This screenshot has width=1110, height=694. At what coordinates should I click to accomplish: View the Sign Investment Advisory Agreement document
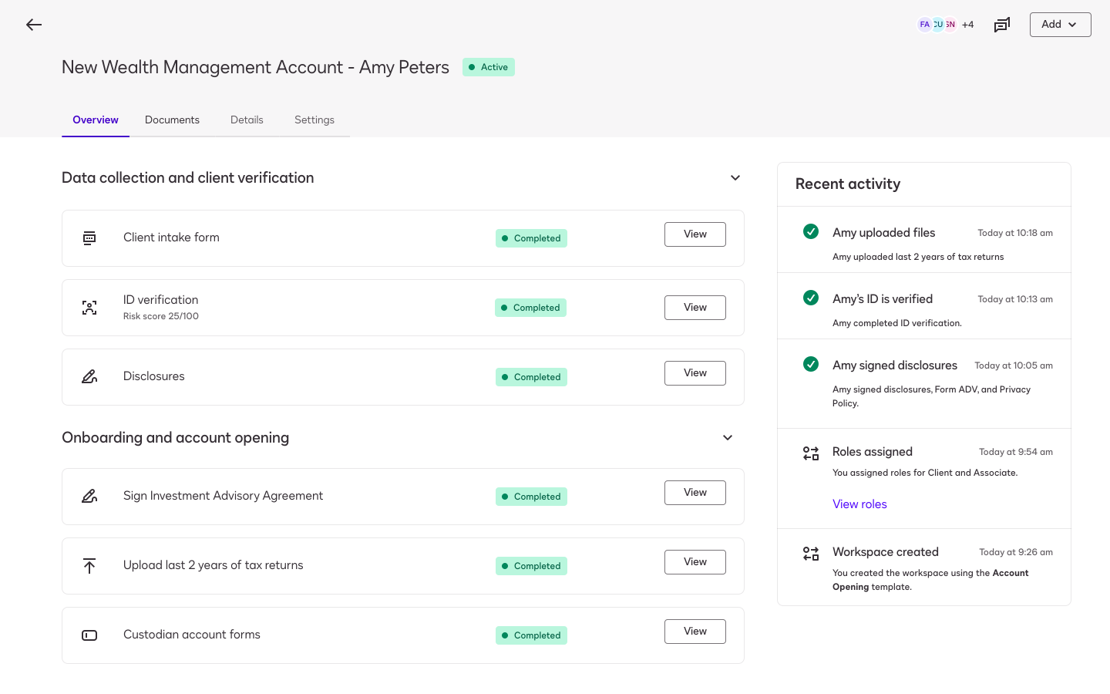(695, 492)
